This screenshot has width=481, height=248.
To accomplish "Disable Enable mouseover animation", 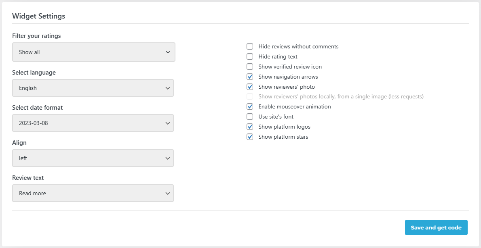I will tap(249, 106).
